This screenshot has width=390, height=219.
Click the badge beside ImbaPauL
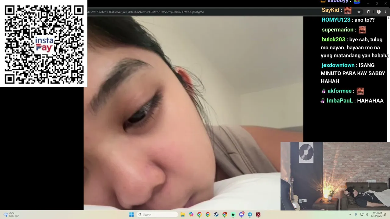[322, 101]
